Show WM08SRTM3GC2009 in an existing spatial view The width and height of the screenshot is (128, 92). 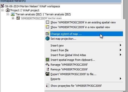pyautogui.click(x=84, y=22)
